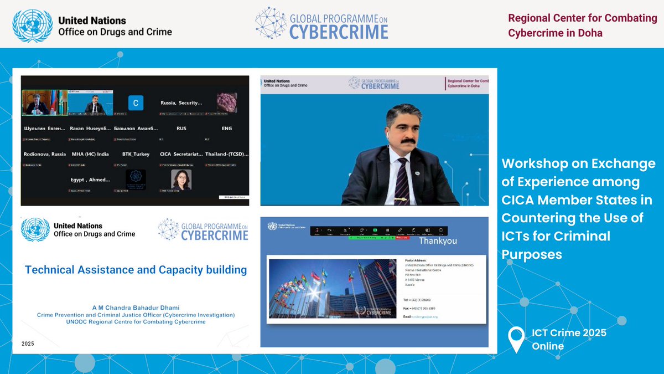
Task: Select the 'Ravan Huseynli...' participant tile
Action: tap(90, 130)
